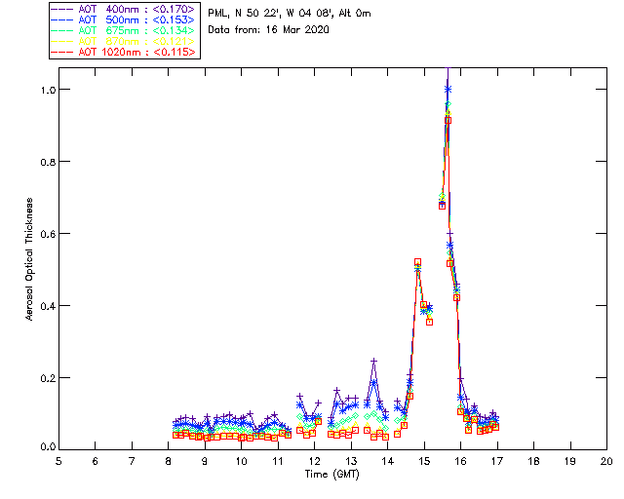Click the red square marker near 0.68 at 15.5h
Viewport: 624px width, 499px height.
click(442, 206)
